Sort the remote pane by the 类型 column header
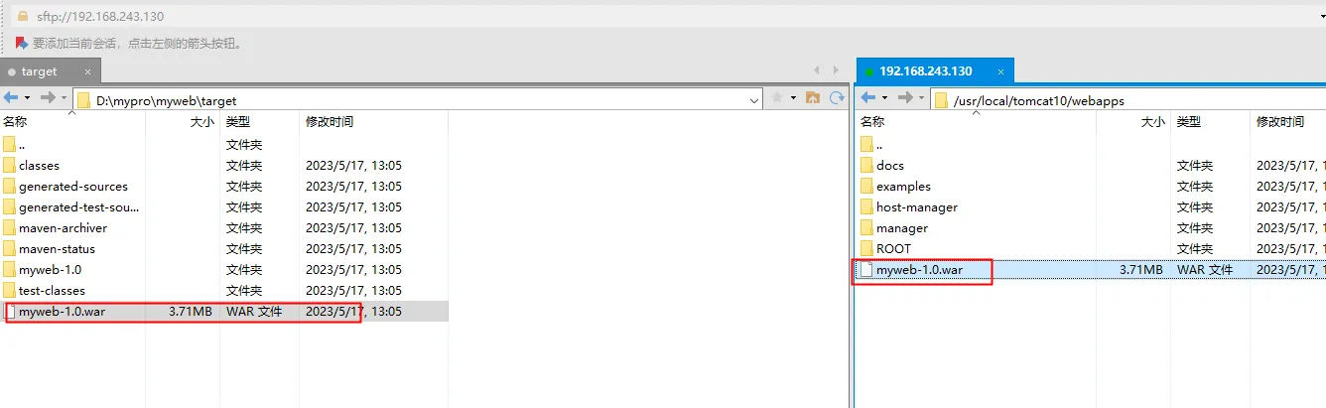This screenshot has width=1326, height=408. point(1210,121)
